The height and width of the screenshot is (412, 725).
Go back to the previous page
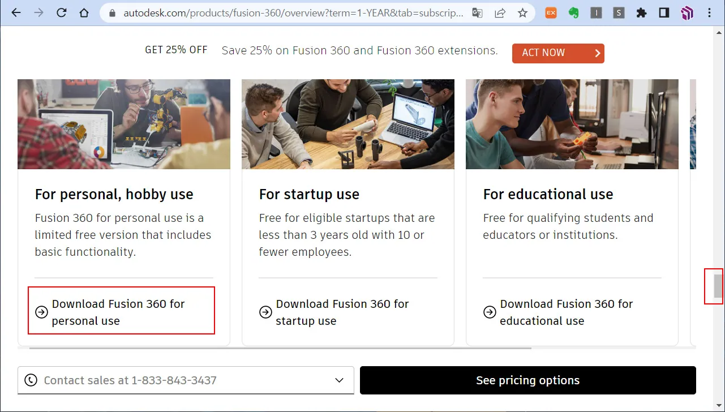15,12
